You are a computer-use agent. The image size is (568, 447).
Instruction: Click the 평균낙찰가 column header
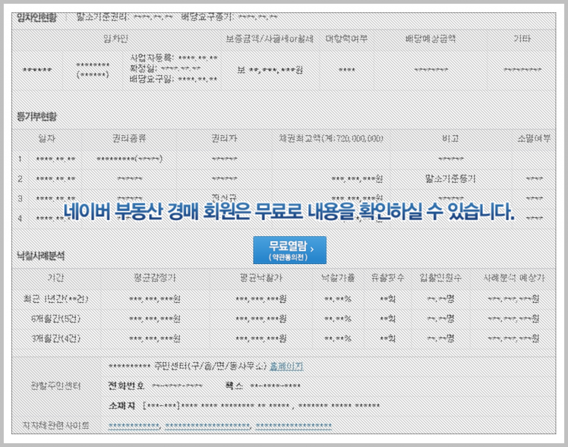coord(261,278)
